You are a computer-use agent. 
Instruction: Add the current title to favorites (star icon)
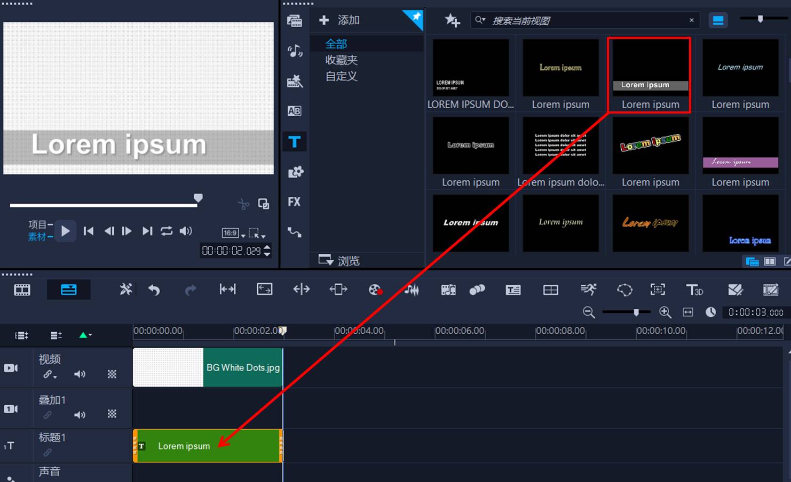point(452,20)
